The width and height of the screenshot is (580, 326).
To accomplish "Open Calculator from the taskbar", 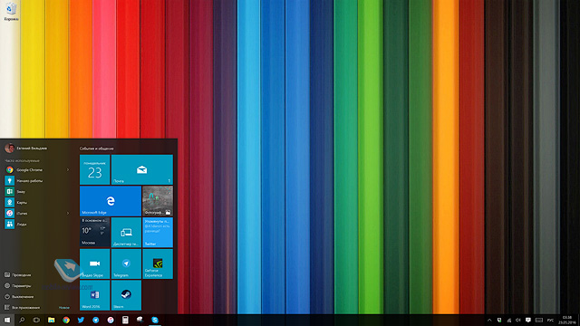I will pyautogui.click(x=125, y=320).
